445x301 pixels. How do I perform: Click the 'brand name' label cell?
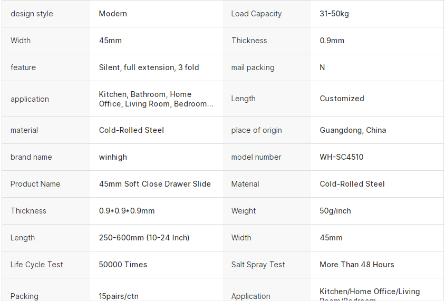(31, 157)
